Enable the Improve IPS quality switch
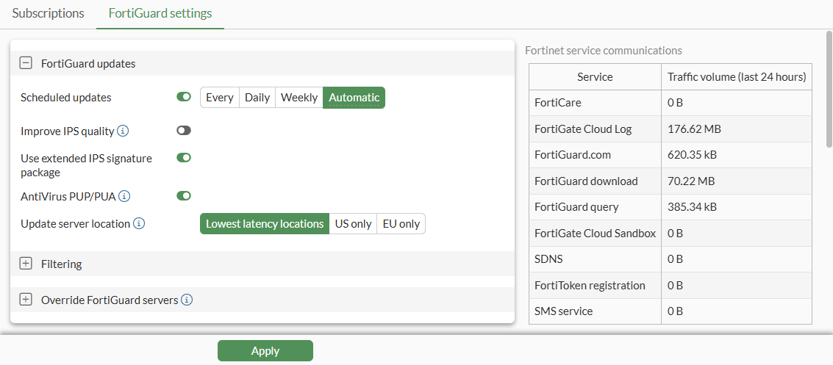The width and height of the screenshot is (833, 365). tap(184, 131)
